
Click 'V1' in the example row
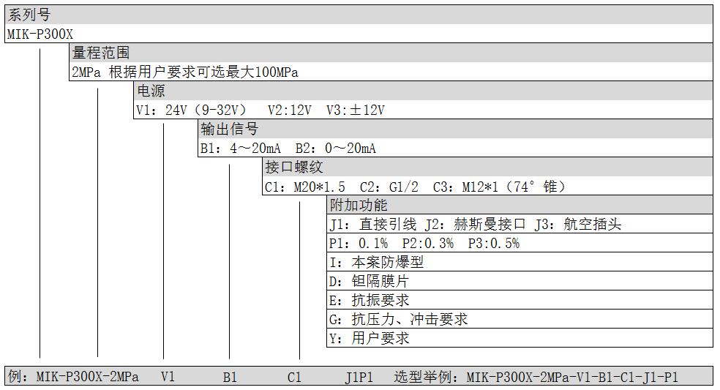click(x=168, y=377)
